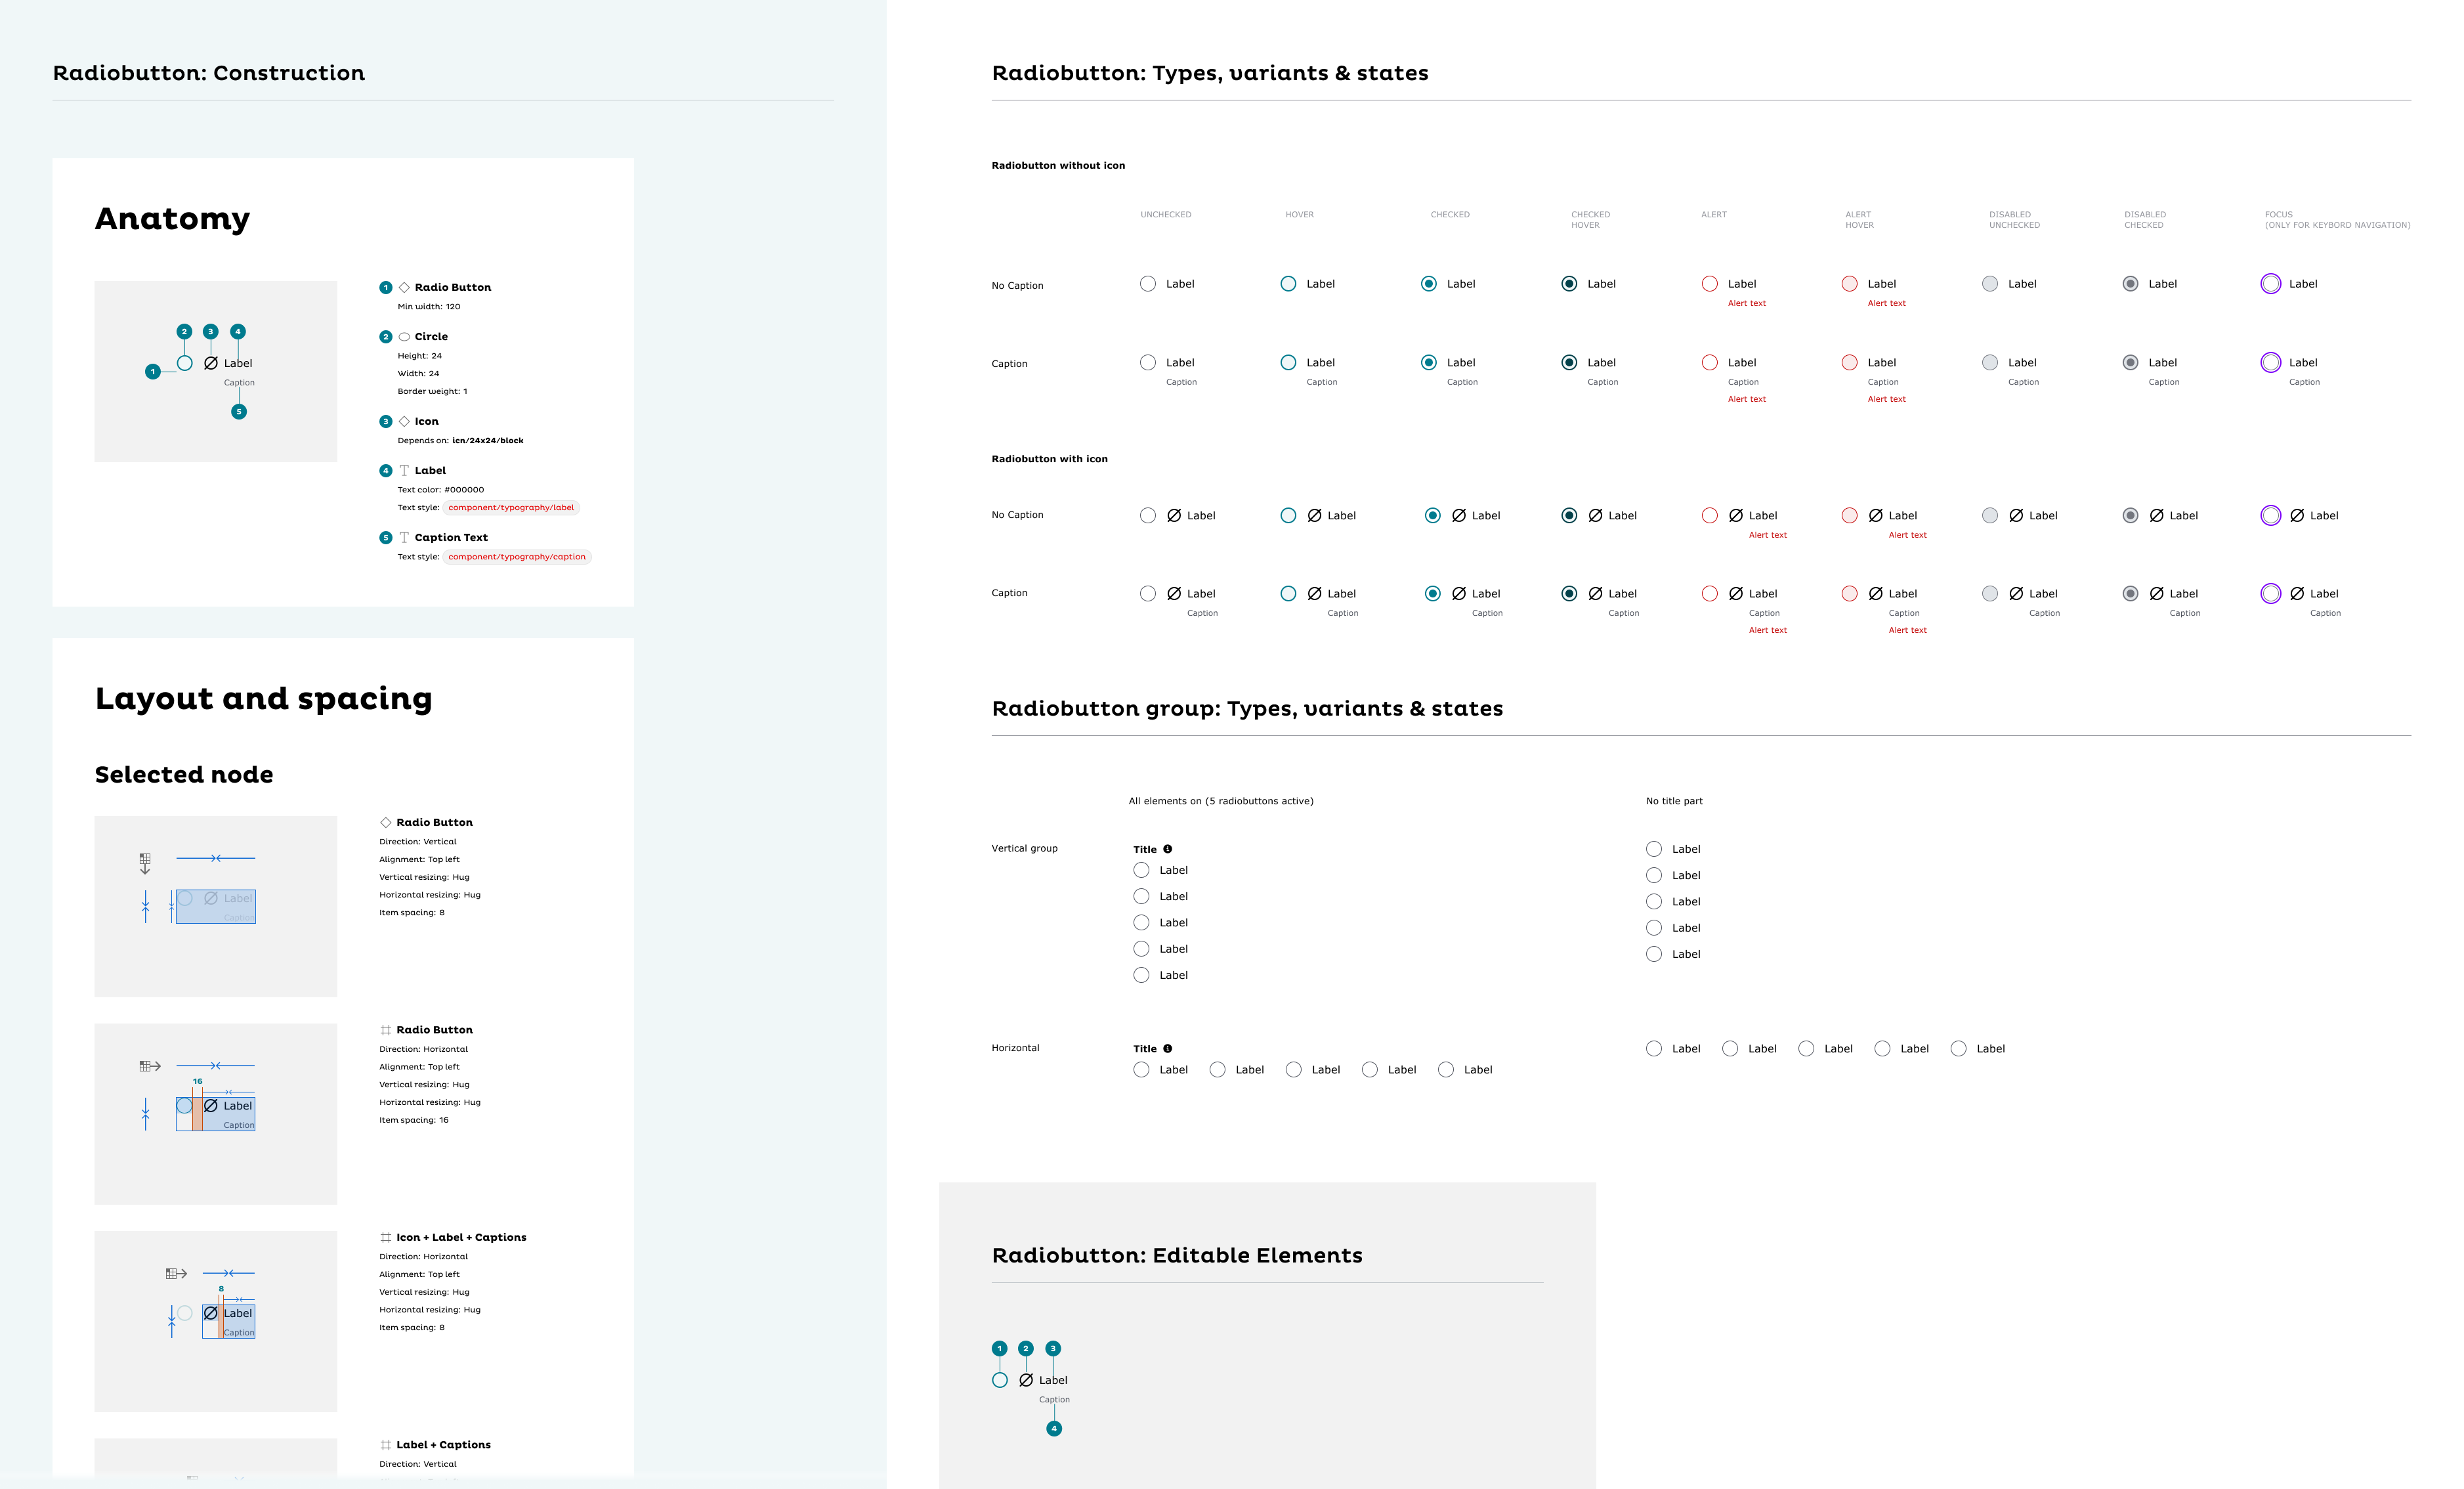Select the Alert radio in without-icon Caption row
Image resolution: width=2464 pixels, height=1489 pixels.
pos(1710,363)
